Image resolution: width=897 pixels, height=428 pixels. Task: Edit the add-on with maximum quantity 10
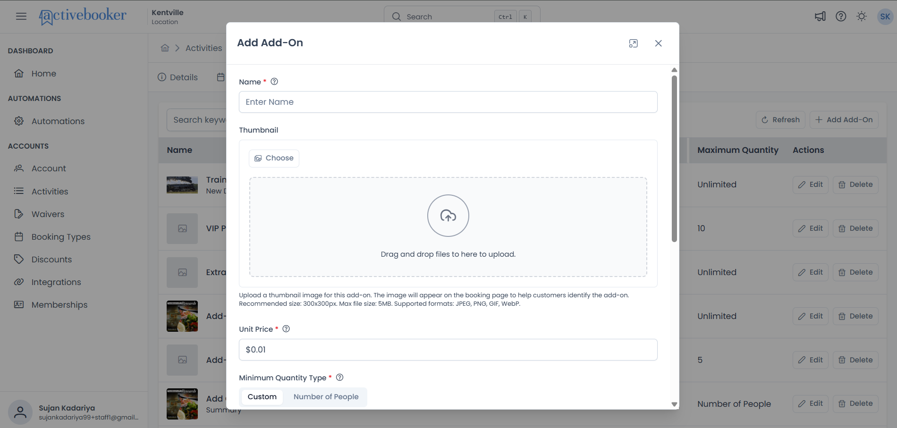point(811,228)
